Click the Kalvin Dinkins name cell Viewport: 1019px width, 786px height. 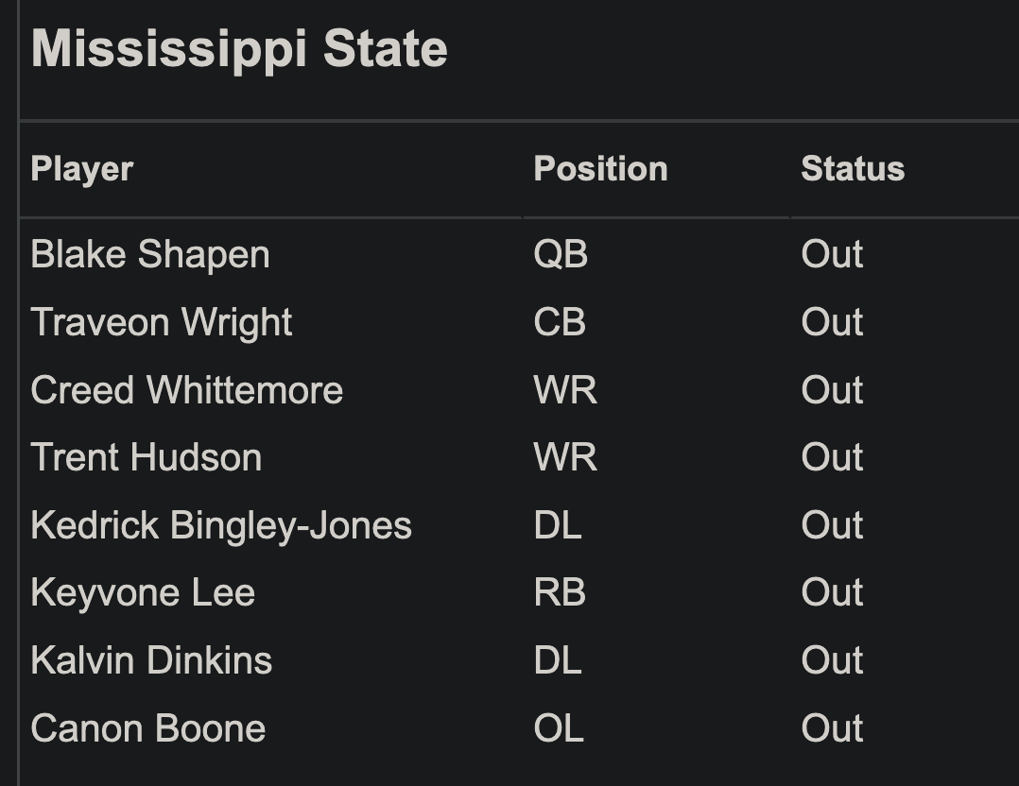point(151,661)
